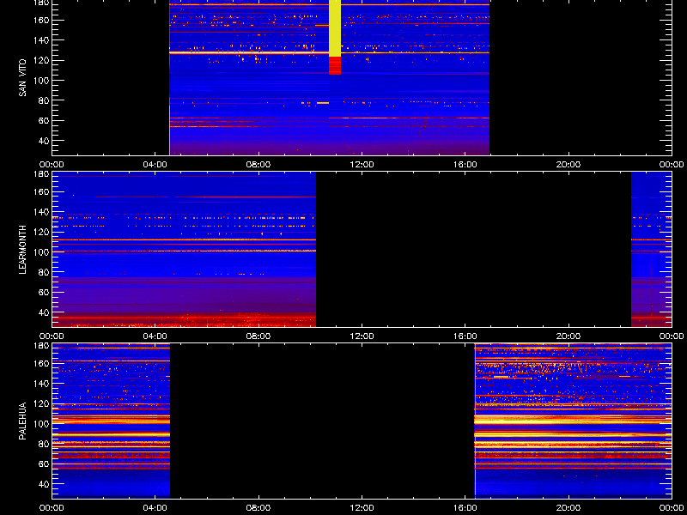The height and width of the screenshot is (515, 687).
Task: Click the 100 frequency label on Palehua axis
Action: (40, 424)
